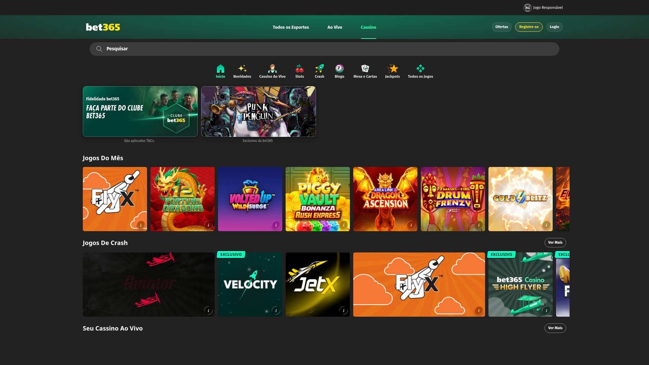Launch the Gold Blitz game
649x365 pixels.
(521, 199)
